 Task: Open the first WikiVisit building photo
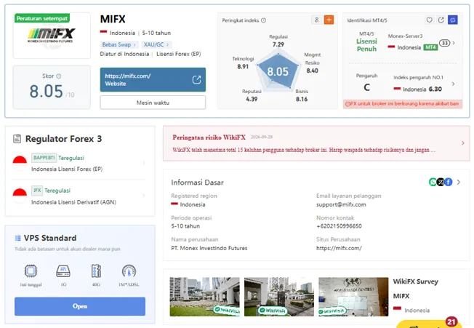[205, 297]
